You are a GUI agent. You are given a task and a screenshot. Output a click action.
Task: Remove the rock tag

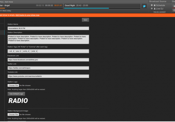point(14,51)
